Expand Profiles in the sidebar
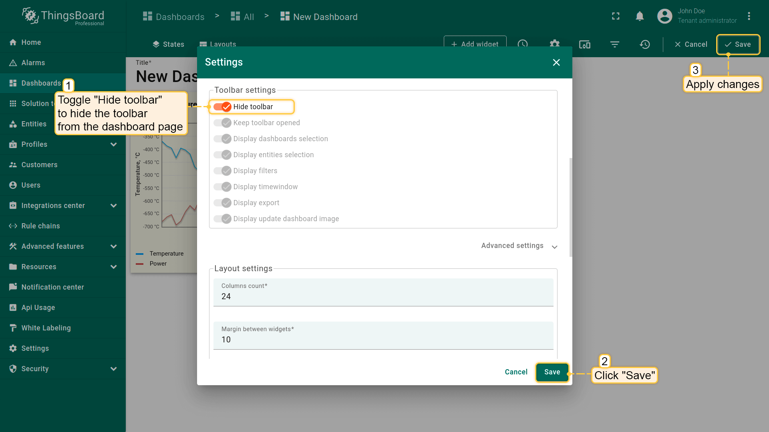The width and height of the screenshot is (769, 432). point(113,144)
